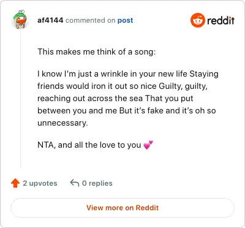
Task: Click the song lyrics paragraph
Action: tap(128, 98)
